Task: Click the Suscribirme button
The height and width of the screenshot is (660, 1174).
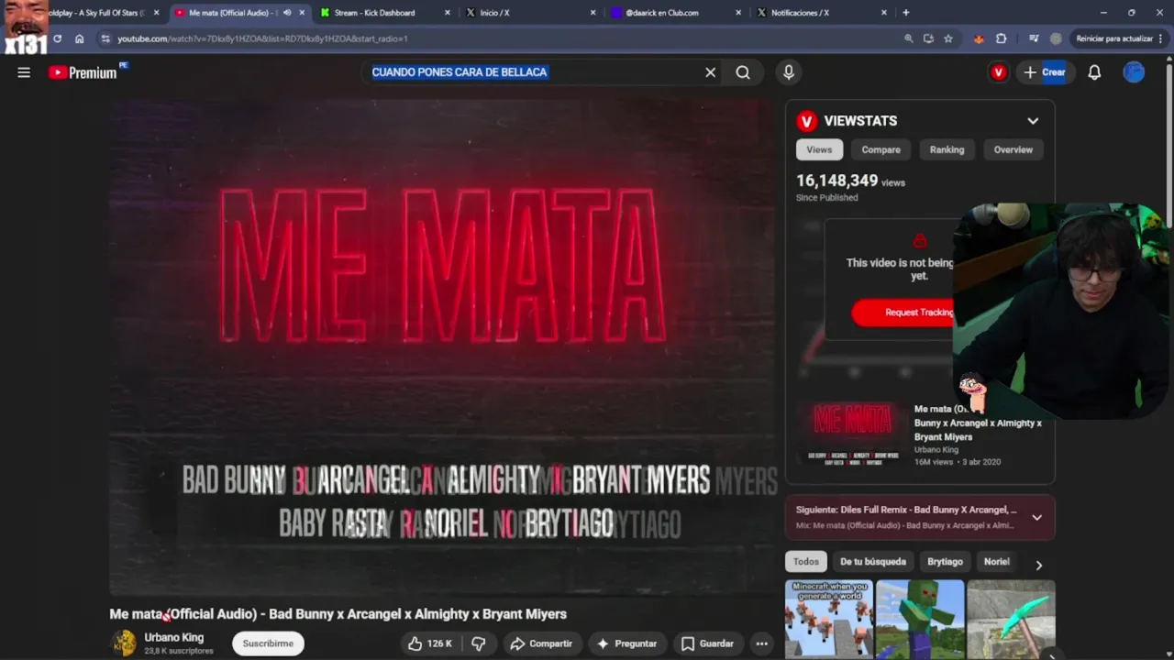Action: point(268,643)
